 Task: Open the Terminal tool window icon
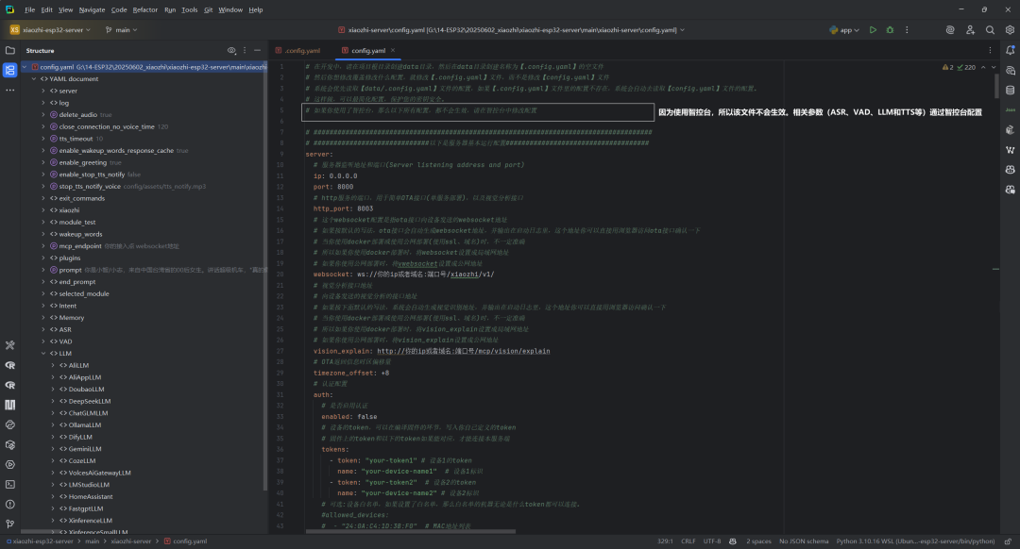9,485
